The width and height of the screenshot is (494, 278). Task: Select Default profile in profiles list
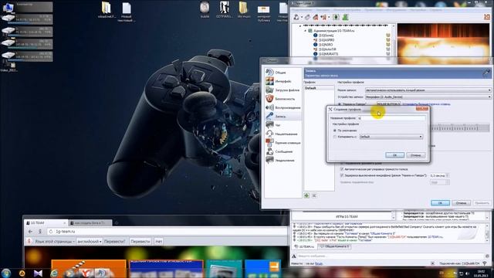[319, 88]
